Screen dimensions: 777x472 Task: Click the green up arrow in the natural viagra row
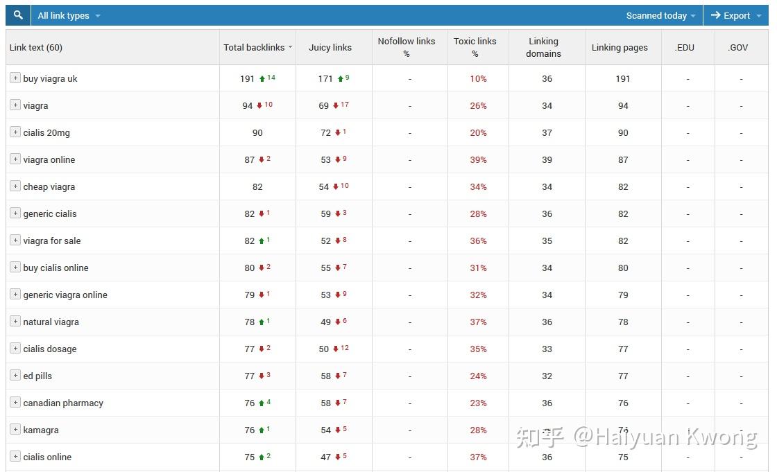point(261,322)
